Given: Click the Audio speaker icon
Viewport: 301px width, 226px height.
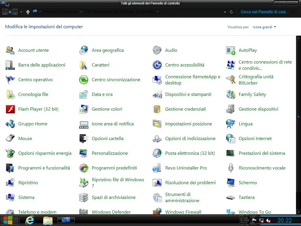Looking at the screenshot, I should coord(157,50).
